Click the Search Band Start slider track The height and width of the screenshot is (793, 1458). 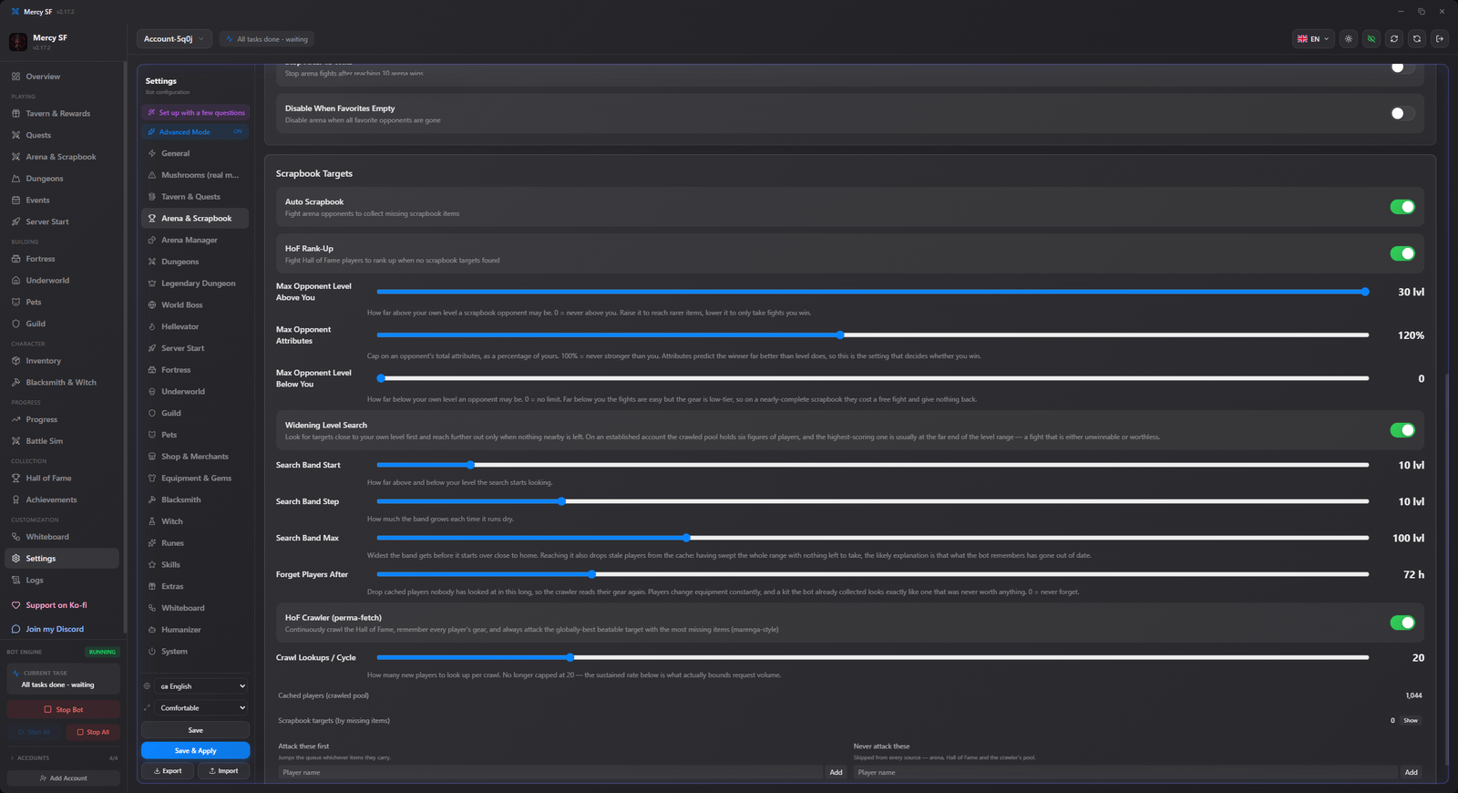(873, 465)
